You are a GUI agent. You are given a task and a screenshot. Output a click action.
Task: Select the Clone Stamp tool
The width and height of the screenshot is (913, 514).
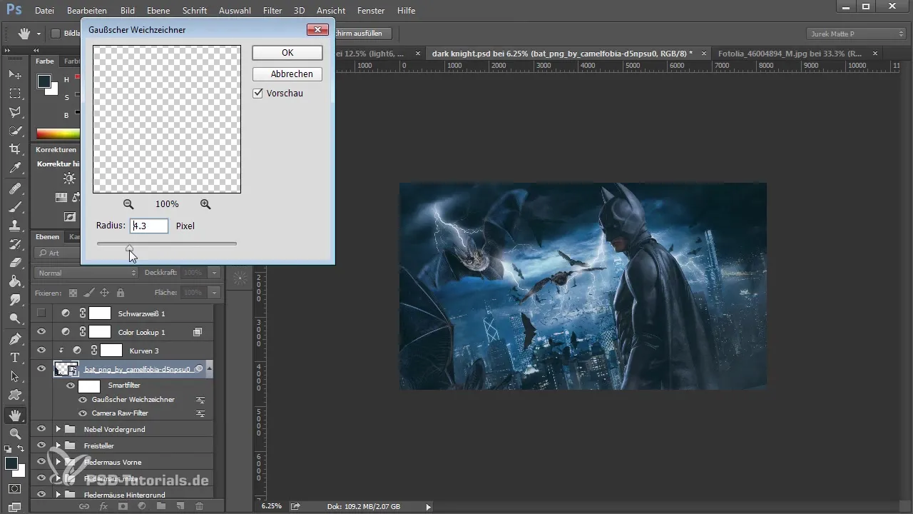(14, 225)
